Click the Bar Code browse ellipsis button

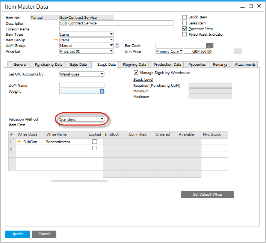coord(210,46)
